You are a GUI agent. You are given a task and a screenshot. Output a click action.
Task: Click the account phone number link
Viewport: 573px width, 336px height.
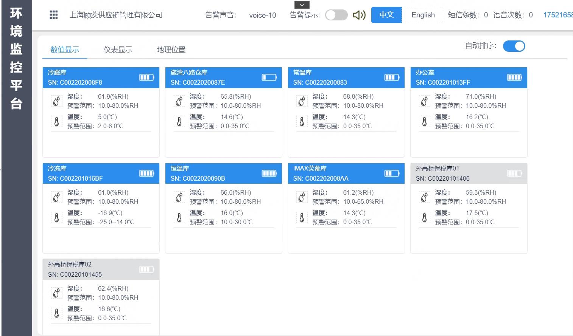[x=557, y=15]
